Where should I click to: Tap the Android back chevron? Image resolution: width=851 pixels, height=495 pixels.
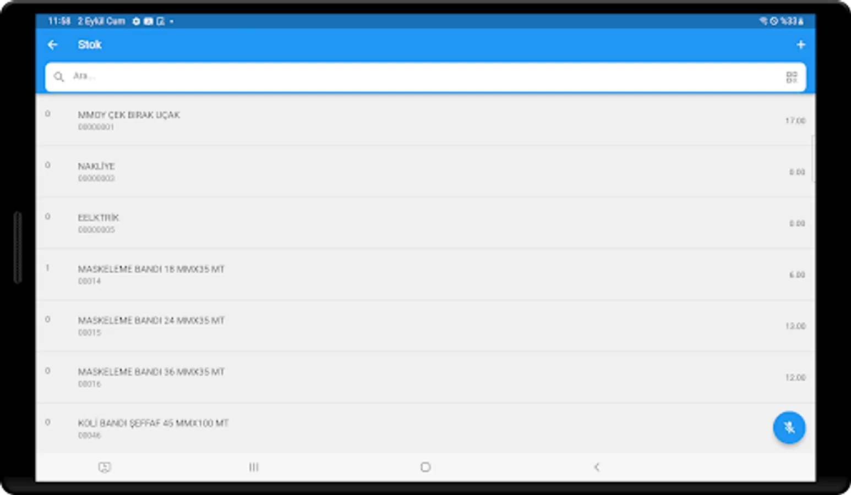tap(597, 467)
